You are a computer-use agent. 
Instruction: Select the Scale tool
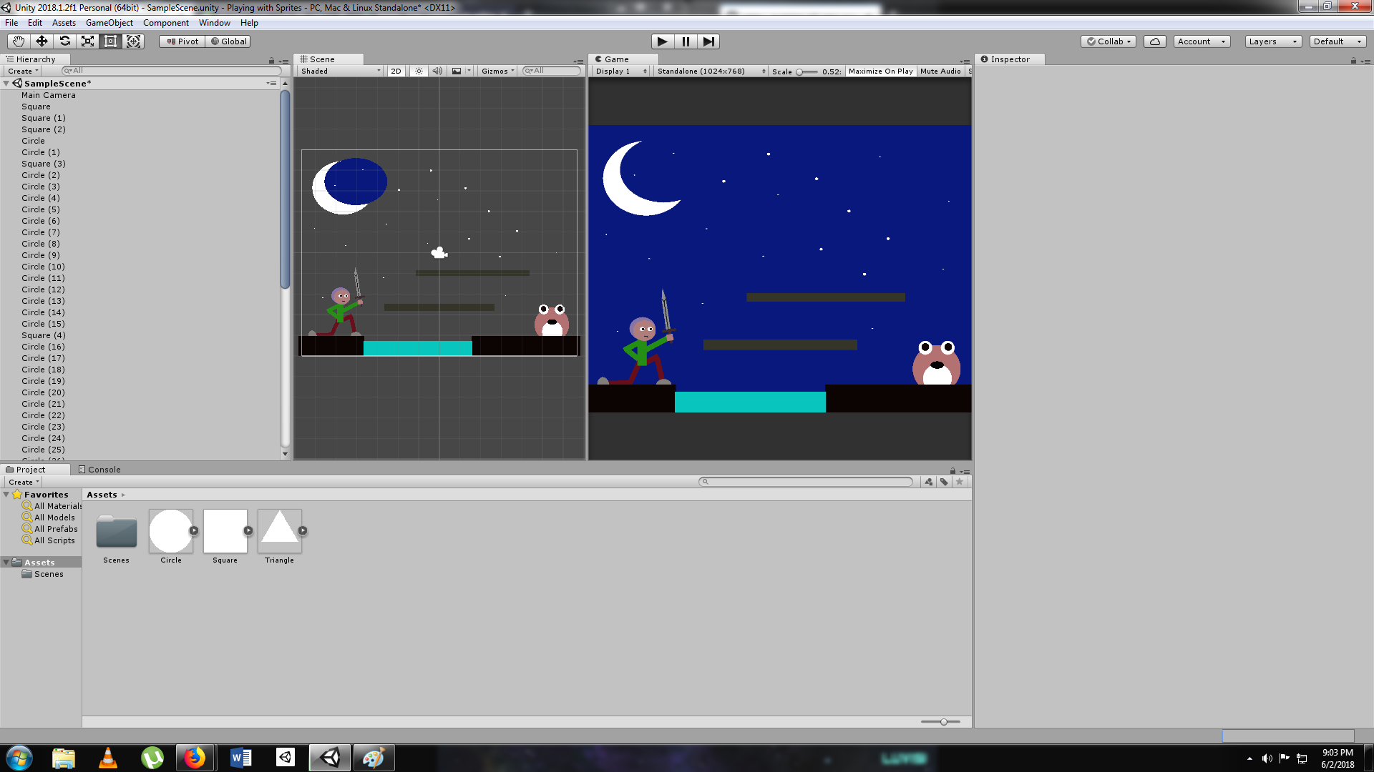87,41
